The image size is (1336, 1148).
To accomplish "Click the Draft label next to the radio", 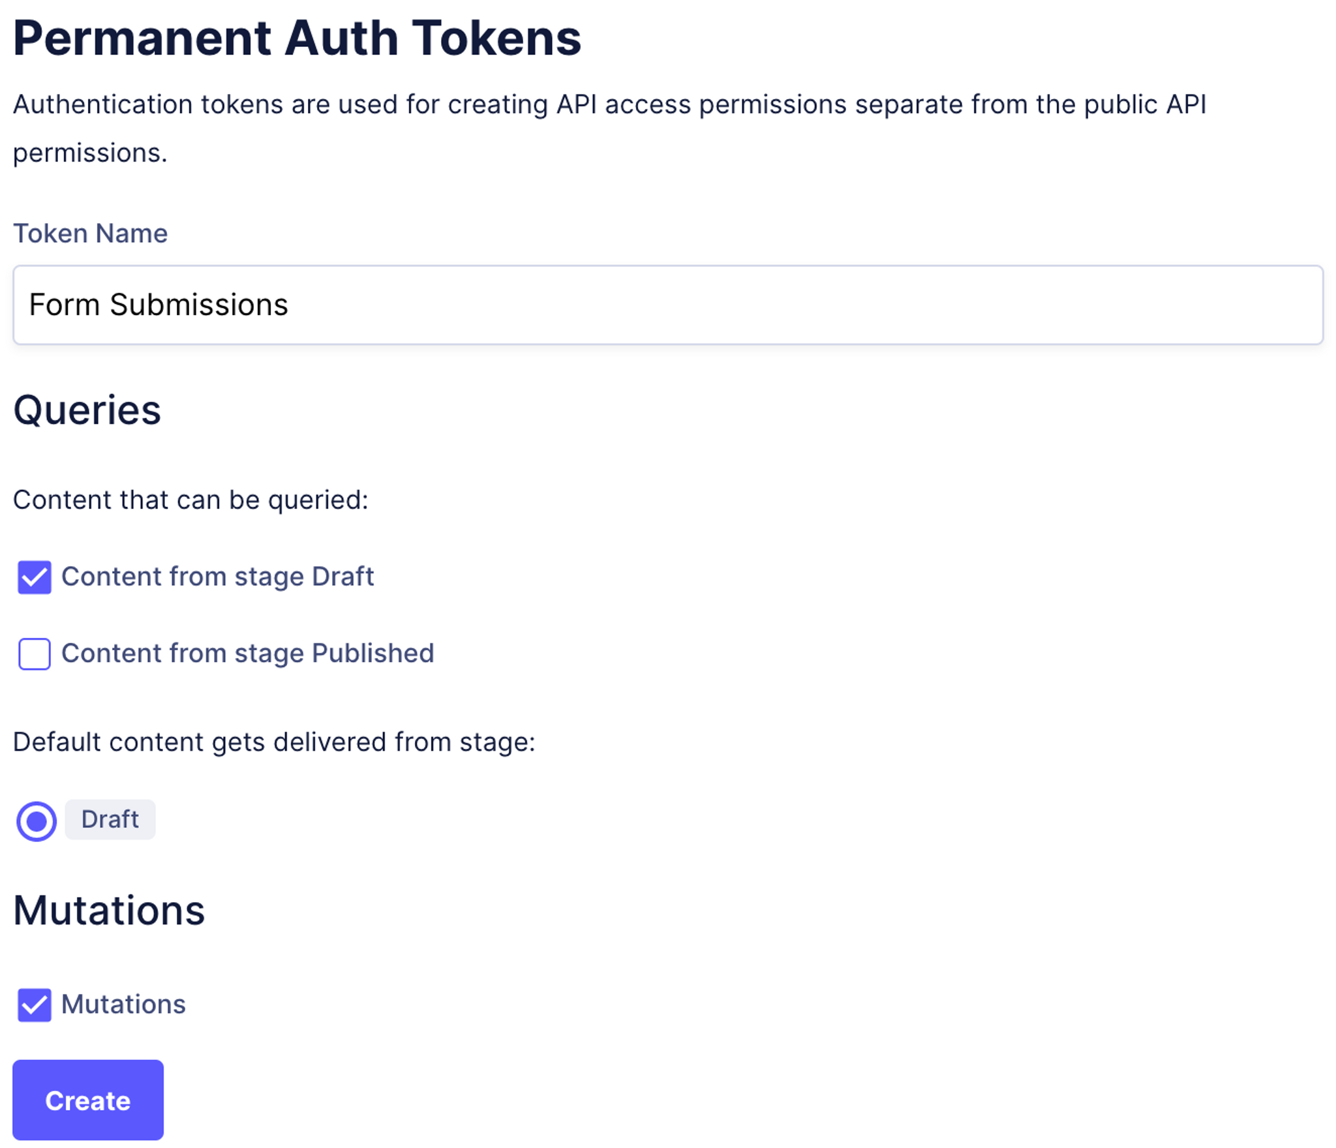I will pos(110,820).
